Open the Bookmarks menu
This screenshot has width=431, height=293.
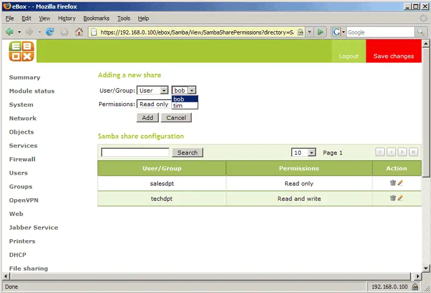point(96,18)
